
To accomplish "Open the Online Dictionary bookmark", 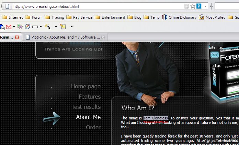I will click(179, 17).
